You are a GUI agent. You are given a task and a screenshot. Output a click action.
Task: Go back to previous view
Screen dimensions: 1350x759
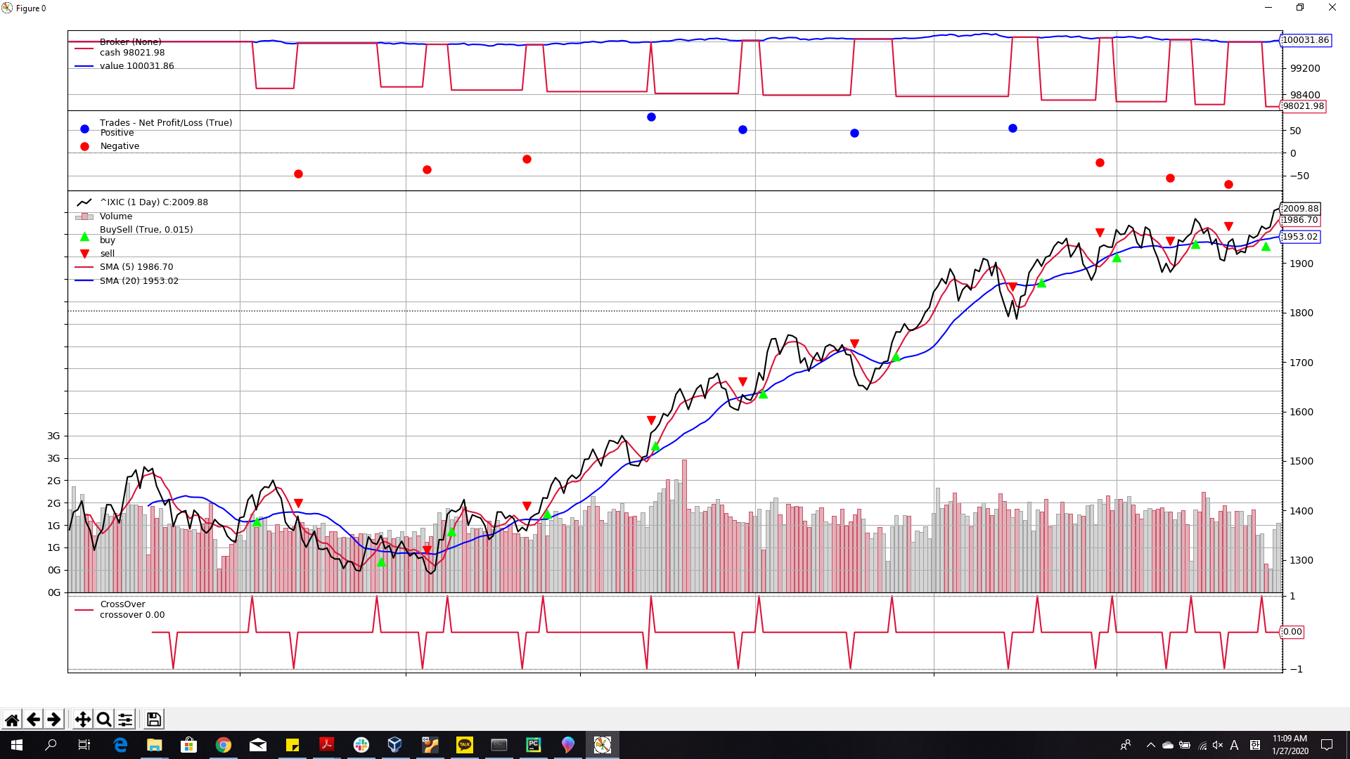click(33, 719)
